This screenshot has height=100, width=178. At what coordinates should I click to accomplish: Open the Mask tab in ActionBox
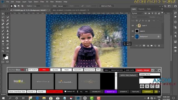point(66,70)
